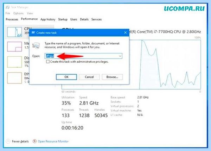
Task: Click the i7-7700HQ CPU model name
Action: pyautogui.click(x=165, y=32)
